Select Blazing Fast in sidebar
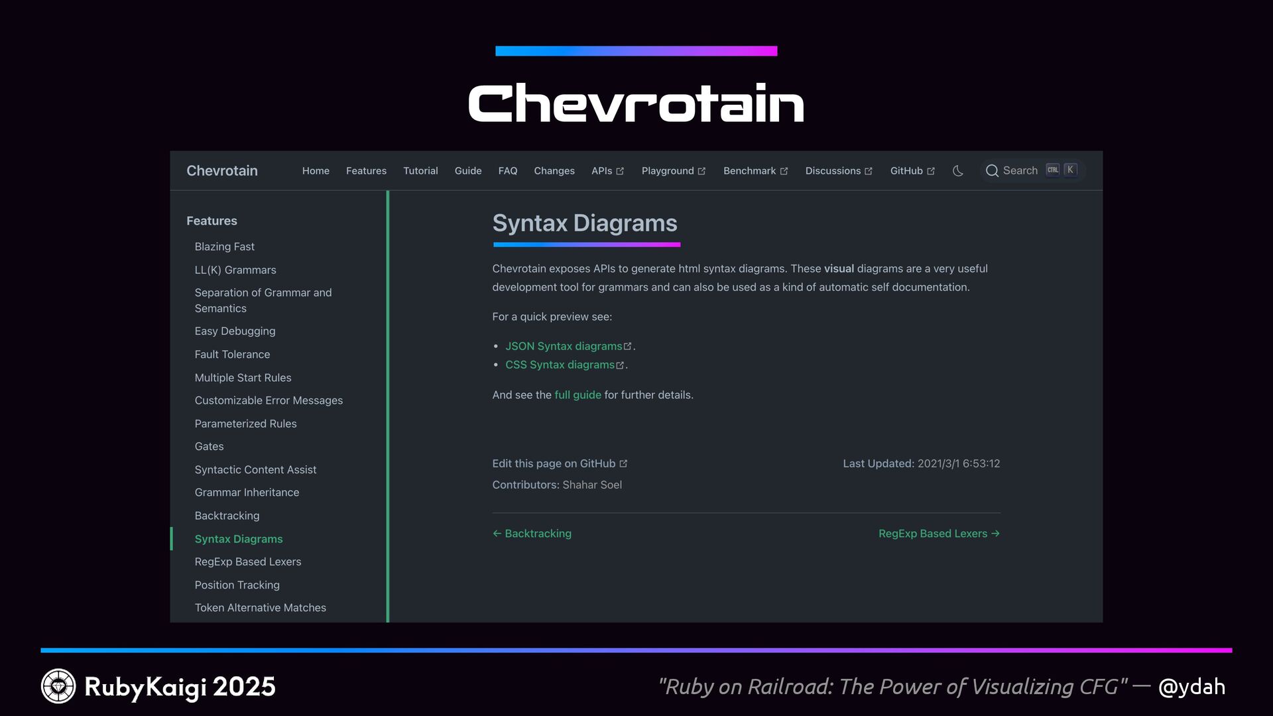 coord(224,247)
